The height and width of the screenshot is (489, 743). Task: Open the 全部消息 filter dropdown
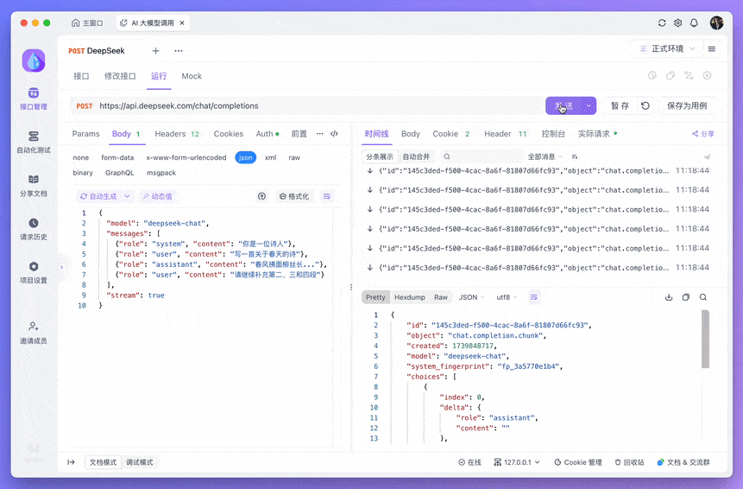pos(545,156)
